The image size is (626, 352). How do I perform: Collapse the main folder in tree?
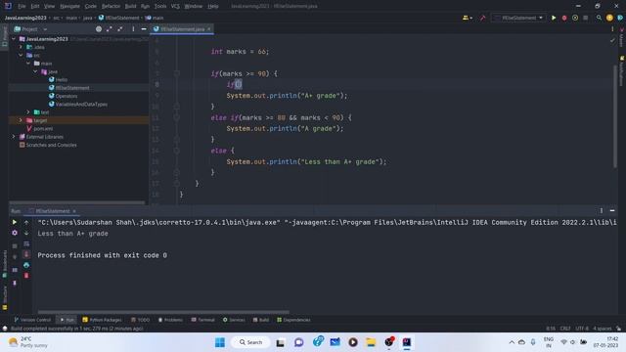28,63
